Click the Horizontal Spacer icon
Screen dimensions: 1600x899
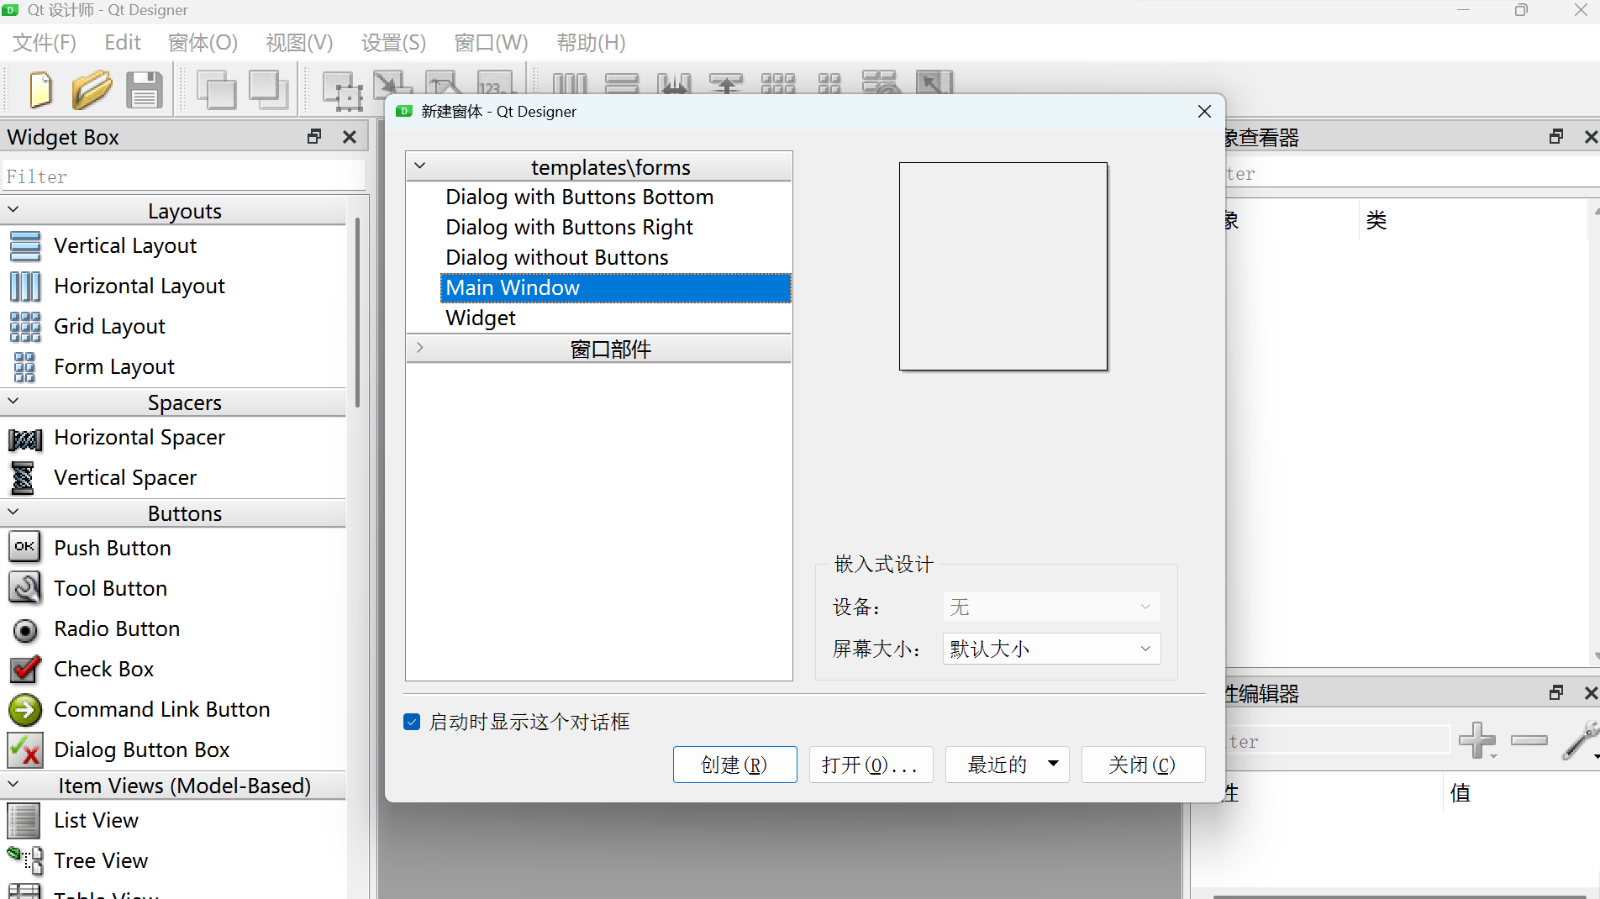25,439
